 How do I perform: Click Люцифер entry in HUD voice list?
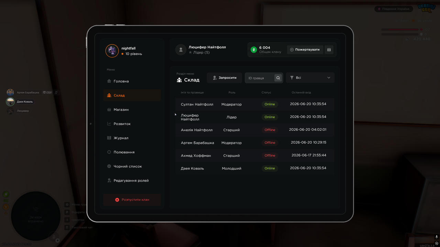23,111
